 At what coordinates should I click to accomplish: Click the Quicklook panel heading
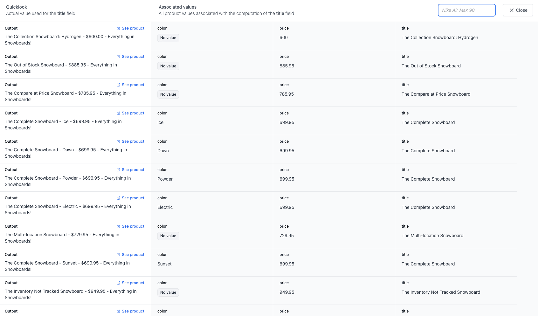click(16, 7)
